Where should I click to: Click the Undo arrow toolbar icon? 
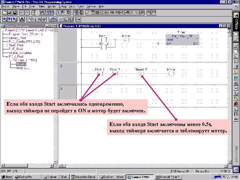[x=22, y=13]
